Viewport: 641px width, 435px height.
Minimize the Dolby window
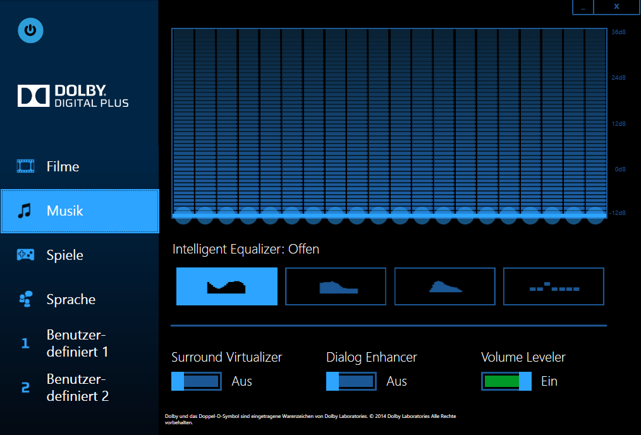click(x=583, y=7)
